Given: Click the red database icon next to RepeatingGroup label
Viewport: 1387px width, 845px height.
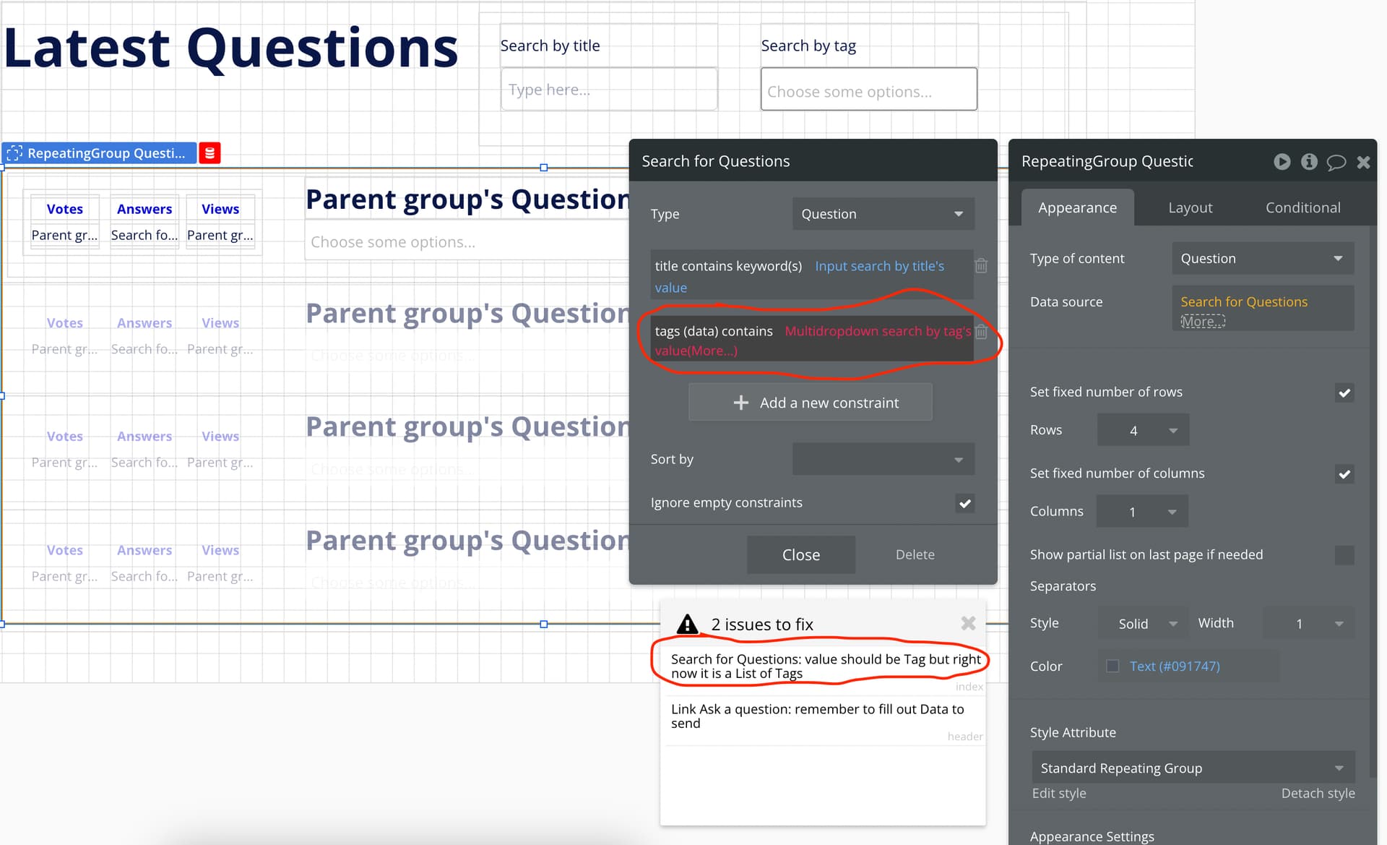Looking at the screenshot, I should point(209,153).
